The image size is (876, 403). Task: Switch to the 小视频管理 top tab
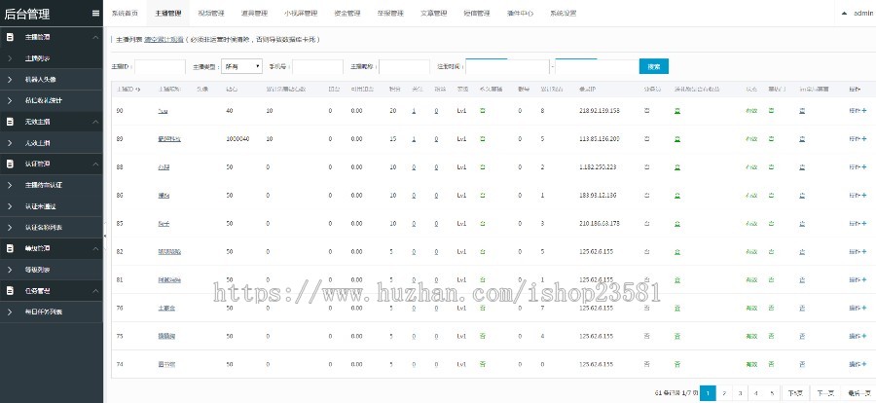(x=300, y=14)
